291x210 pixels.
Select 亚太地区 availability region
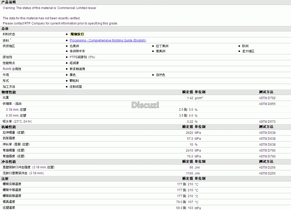tap(248, 51)
